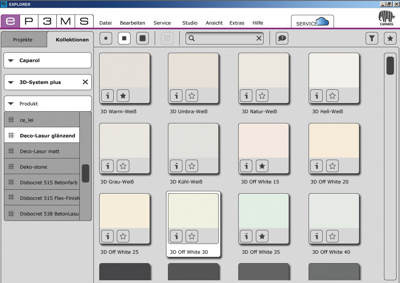400x283 pixels.
Task: Select small thumbnail size icon
Action: pos(106,38)
